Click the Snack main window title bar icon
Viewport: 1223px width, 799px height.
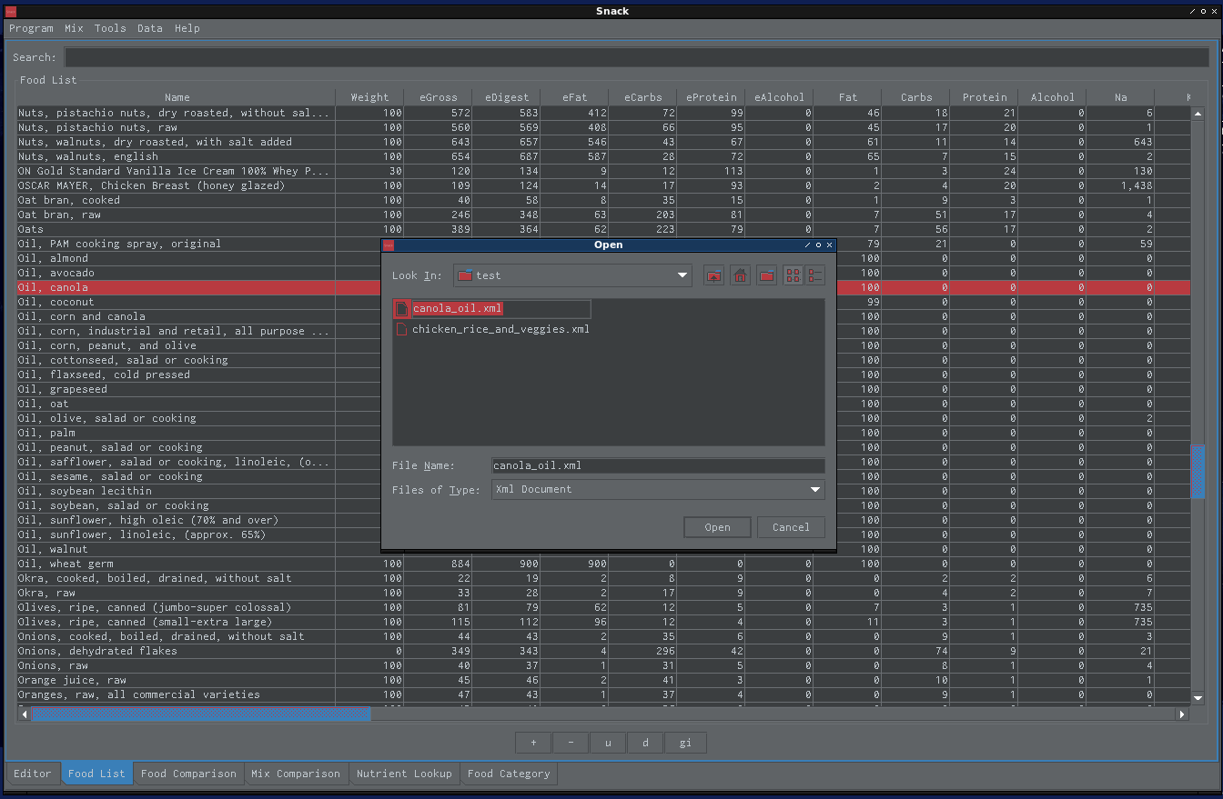[x=10, y=11]
